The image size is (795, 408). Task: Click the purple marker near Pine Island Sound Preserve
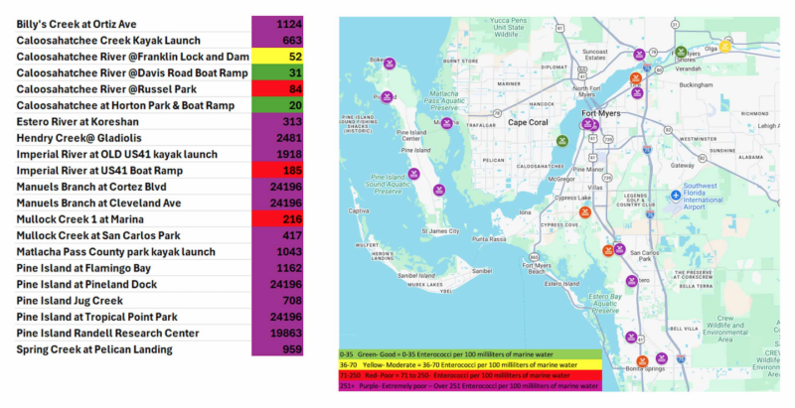(413, 174)
